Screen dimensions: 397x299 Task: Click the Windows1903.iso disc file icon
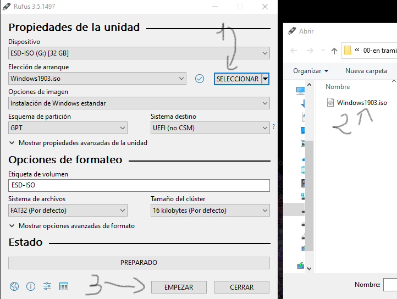tap(330, 103)
